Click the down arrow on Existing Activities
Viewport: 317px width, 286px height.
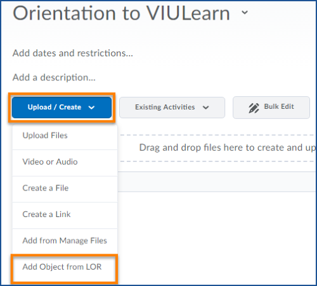pos(205,108)
